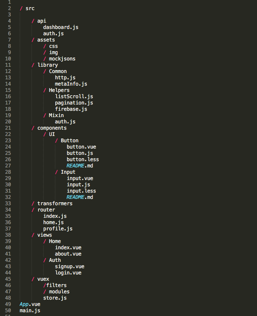
Task: Click the modules folder text
Action: (59, 292)
